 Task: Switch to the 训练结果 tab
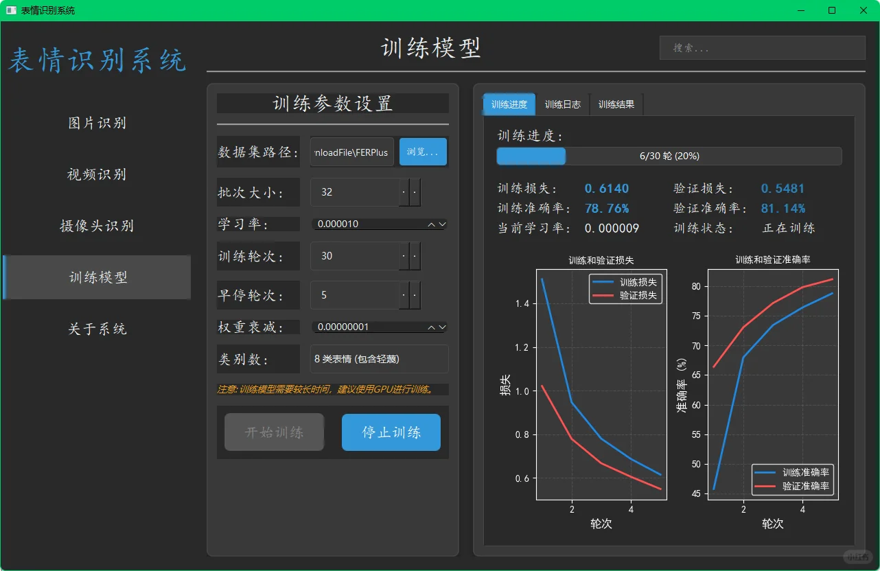[616, 104]
